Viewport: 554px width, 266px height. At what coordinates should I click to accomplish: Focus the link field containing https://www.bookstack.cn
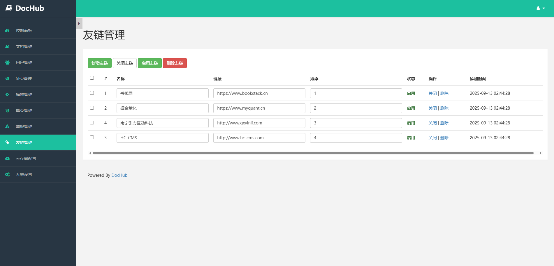pos(259,93)
